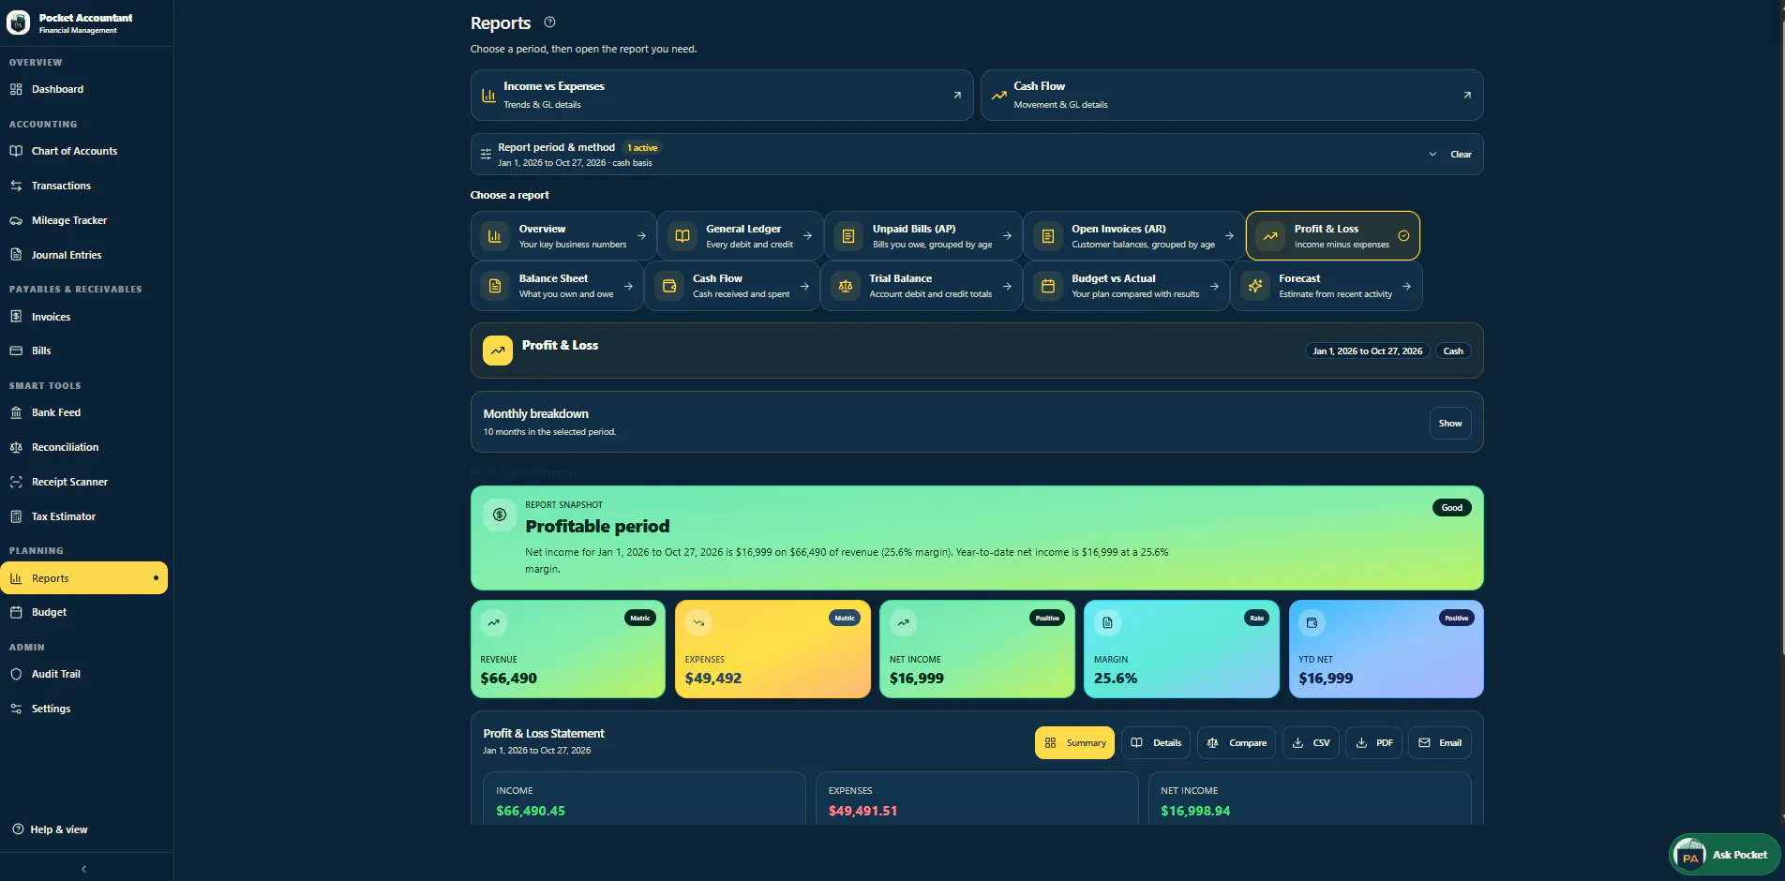Open the Audit Trail
This screenshot has height=881, width=1785.
click(x=84, y=674)
